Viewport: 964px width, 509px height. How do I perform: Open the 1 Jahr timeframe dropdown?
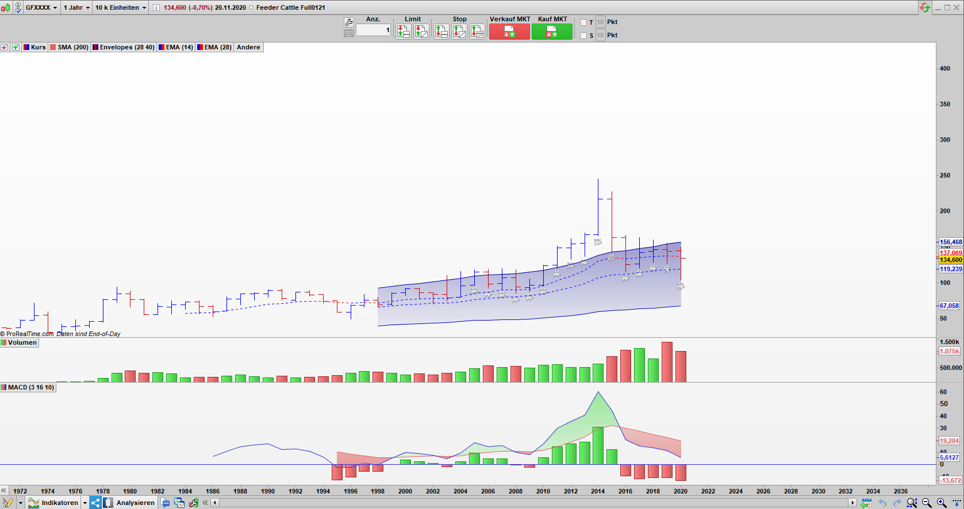pyautogui.click(x=76, y=7)
